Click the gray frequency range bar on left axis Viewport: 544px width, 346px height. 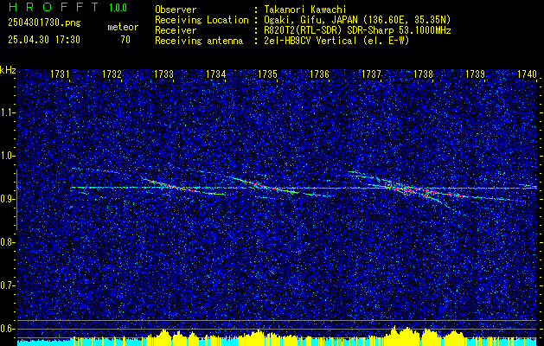tap(16, 200)
